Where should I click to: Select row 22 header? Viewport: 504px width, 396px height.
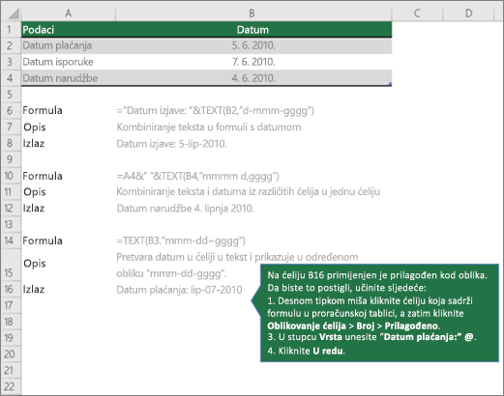(x=10, y=386)
